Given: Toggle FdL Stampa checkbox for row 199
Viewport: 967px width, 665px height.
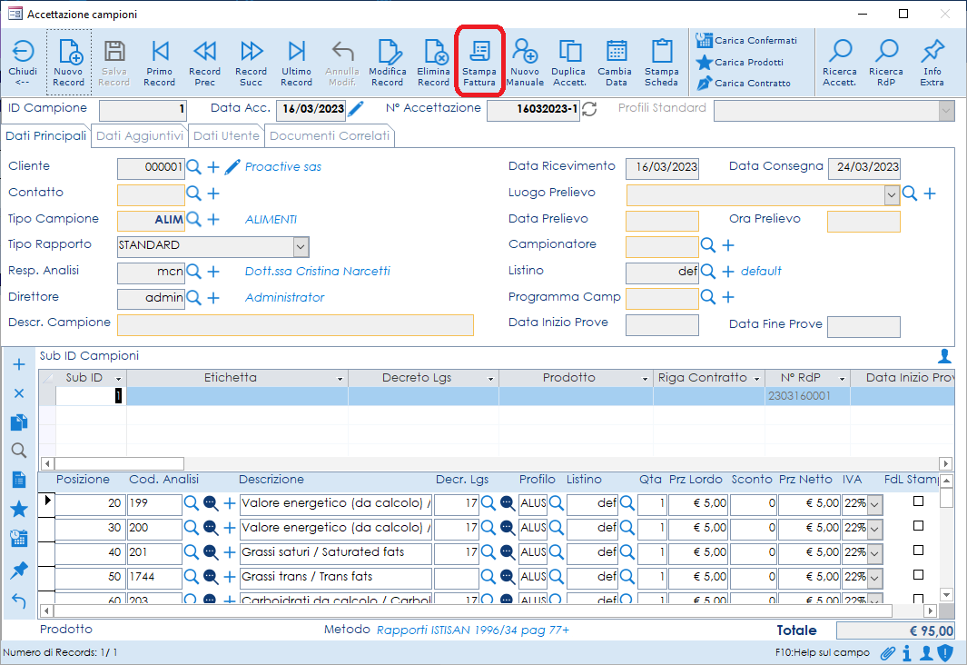Looking at the screenshot, I should pyautogui.click(x=918, y=501).
